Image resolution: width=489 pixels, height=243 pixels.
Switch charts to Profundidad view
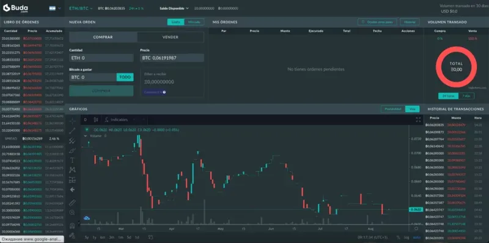(x=393, y=109)
